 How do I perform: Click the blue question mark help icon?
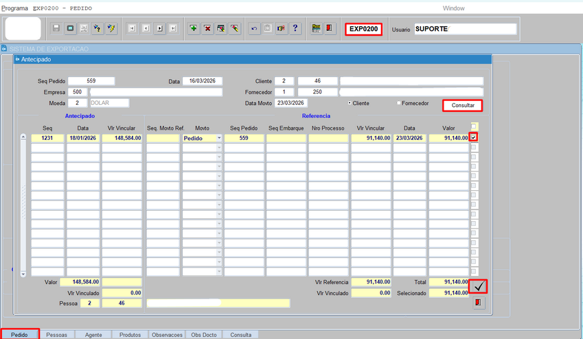pos(295,29)
